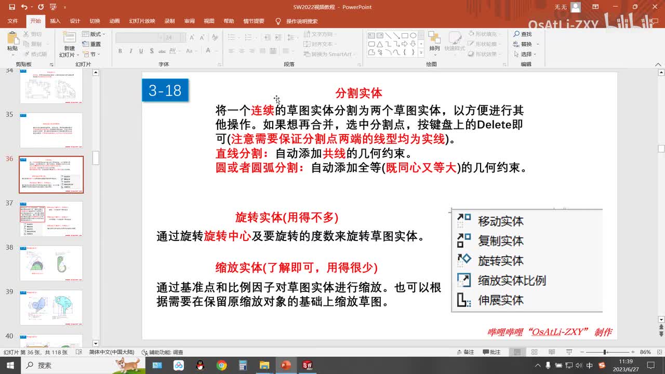The height and width of the screenshot is (374, 665).
Task: Open the File (文件) menu
Action: [x=13, y=21]
